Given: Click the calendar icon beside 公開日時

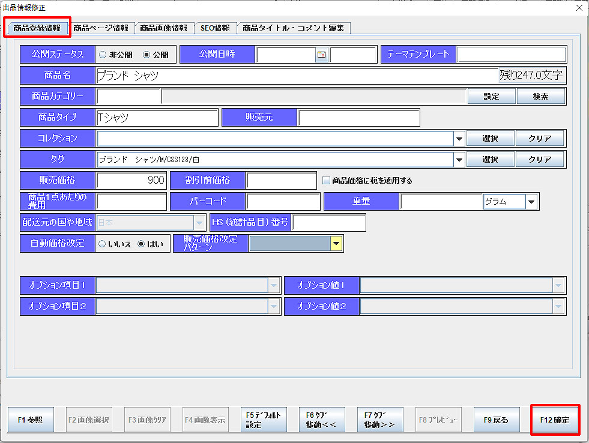Looking at the screenshot, I should pos(322,55).
